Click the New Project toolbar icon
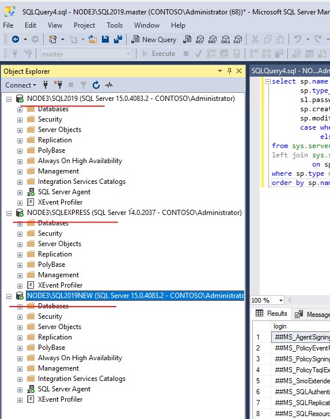Viewport: 330px width, 419px height. point(52,40)
